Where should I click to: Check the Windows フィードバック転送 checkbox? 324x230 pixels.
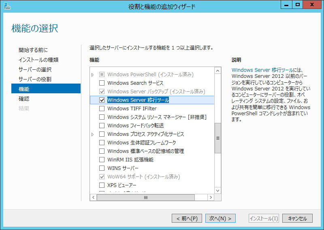pos(102,125)
